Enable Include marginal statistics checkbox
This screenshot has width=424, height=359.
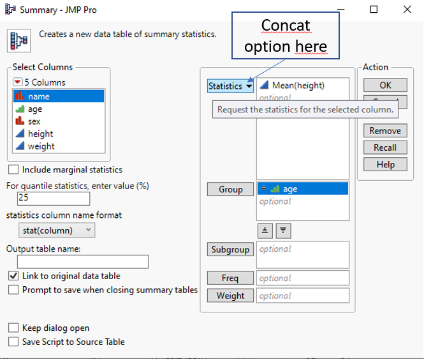click(13, 170)
